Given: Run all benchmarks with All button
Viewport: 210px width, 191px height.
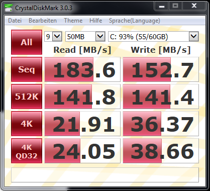Looking at the screenshot, I should pos(27,42).
